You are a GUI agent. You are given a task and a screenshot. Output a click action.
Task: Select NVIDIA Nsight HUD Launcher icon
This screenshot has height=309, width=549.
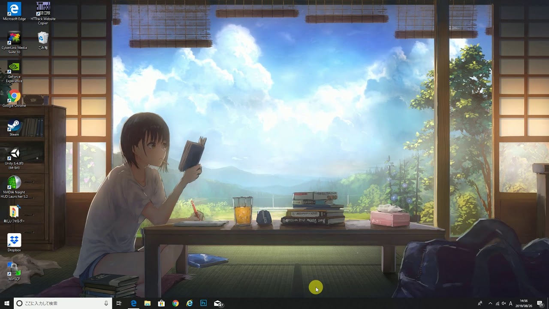(x=14, y=187)
